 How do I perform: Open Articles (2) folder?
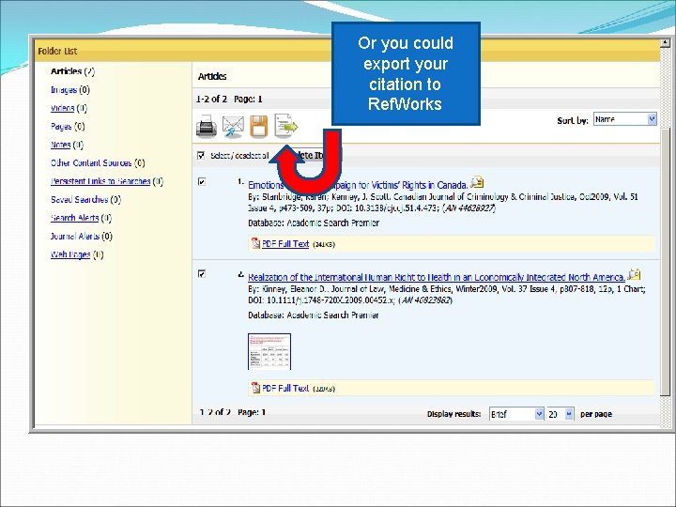72,71
